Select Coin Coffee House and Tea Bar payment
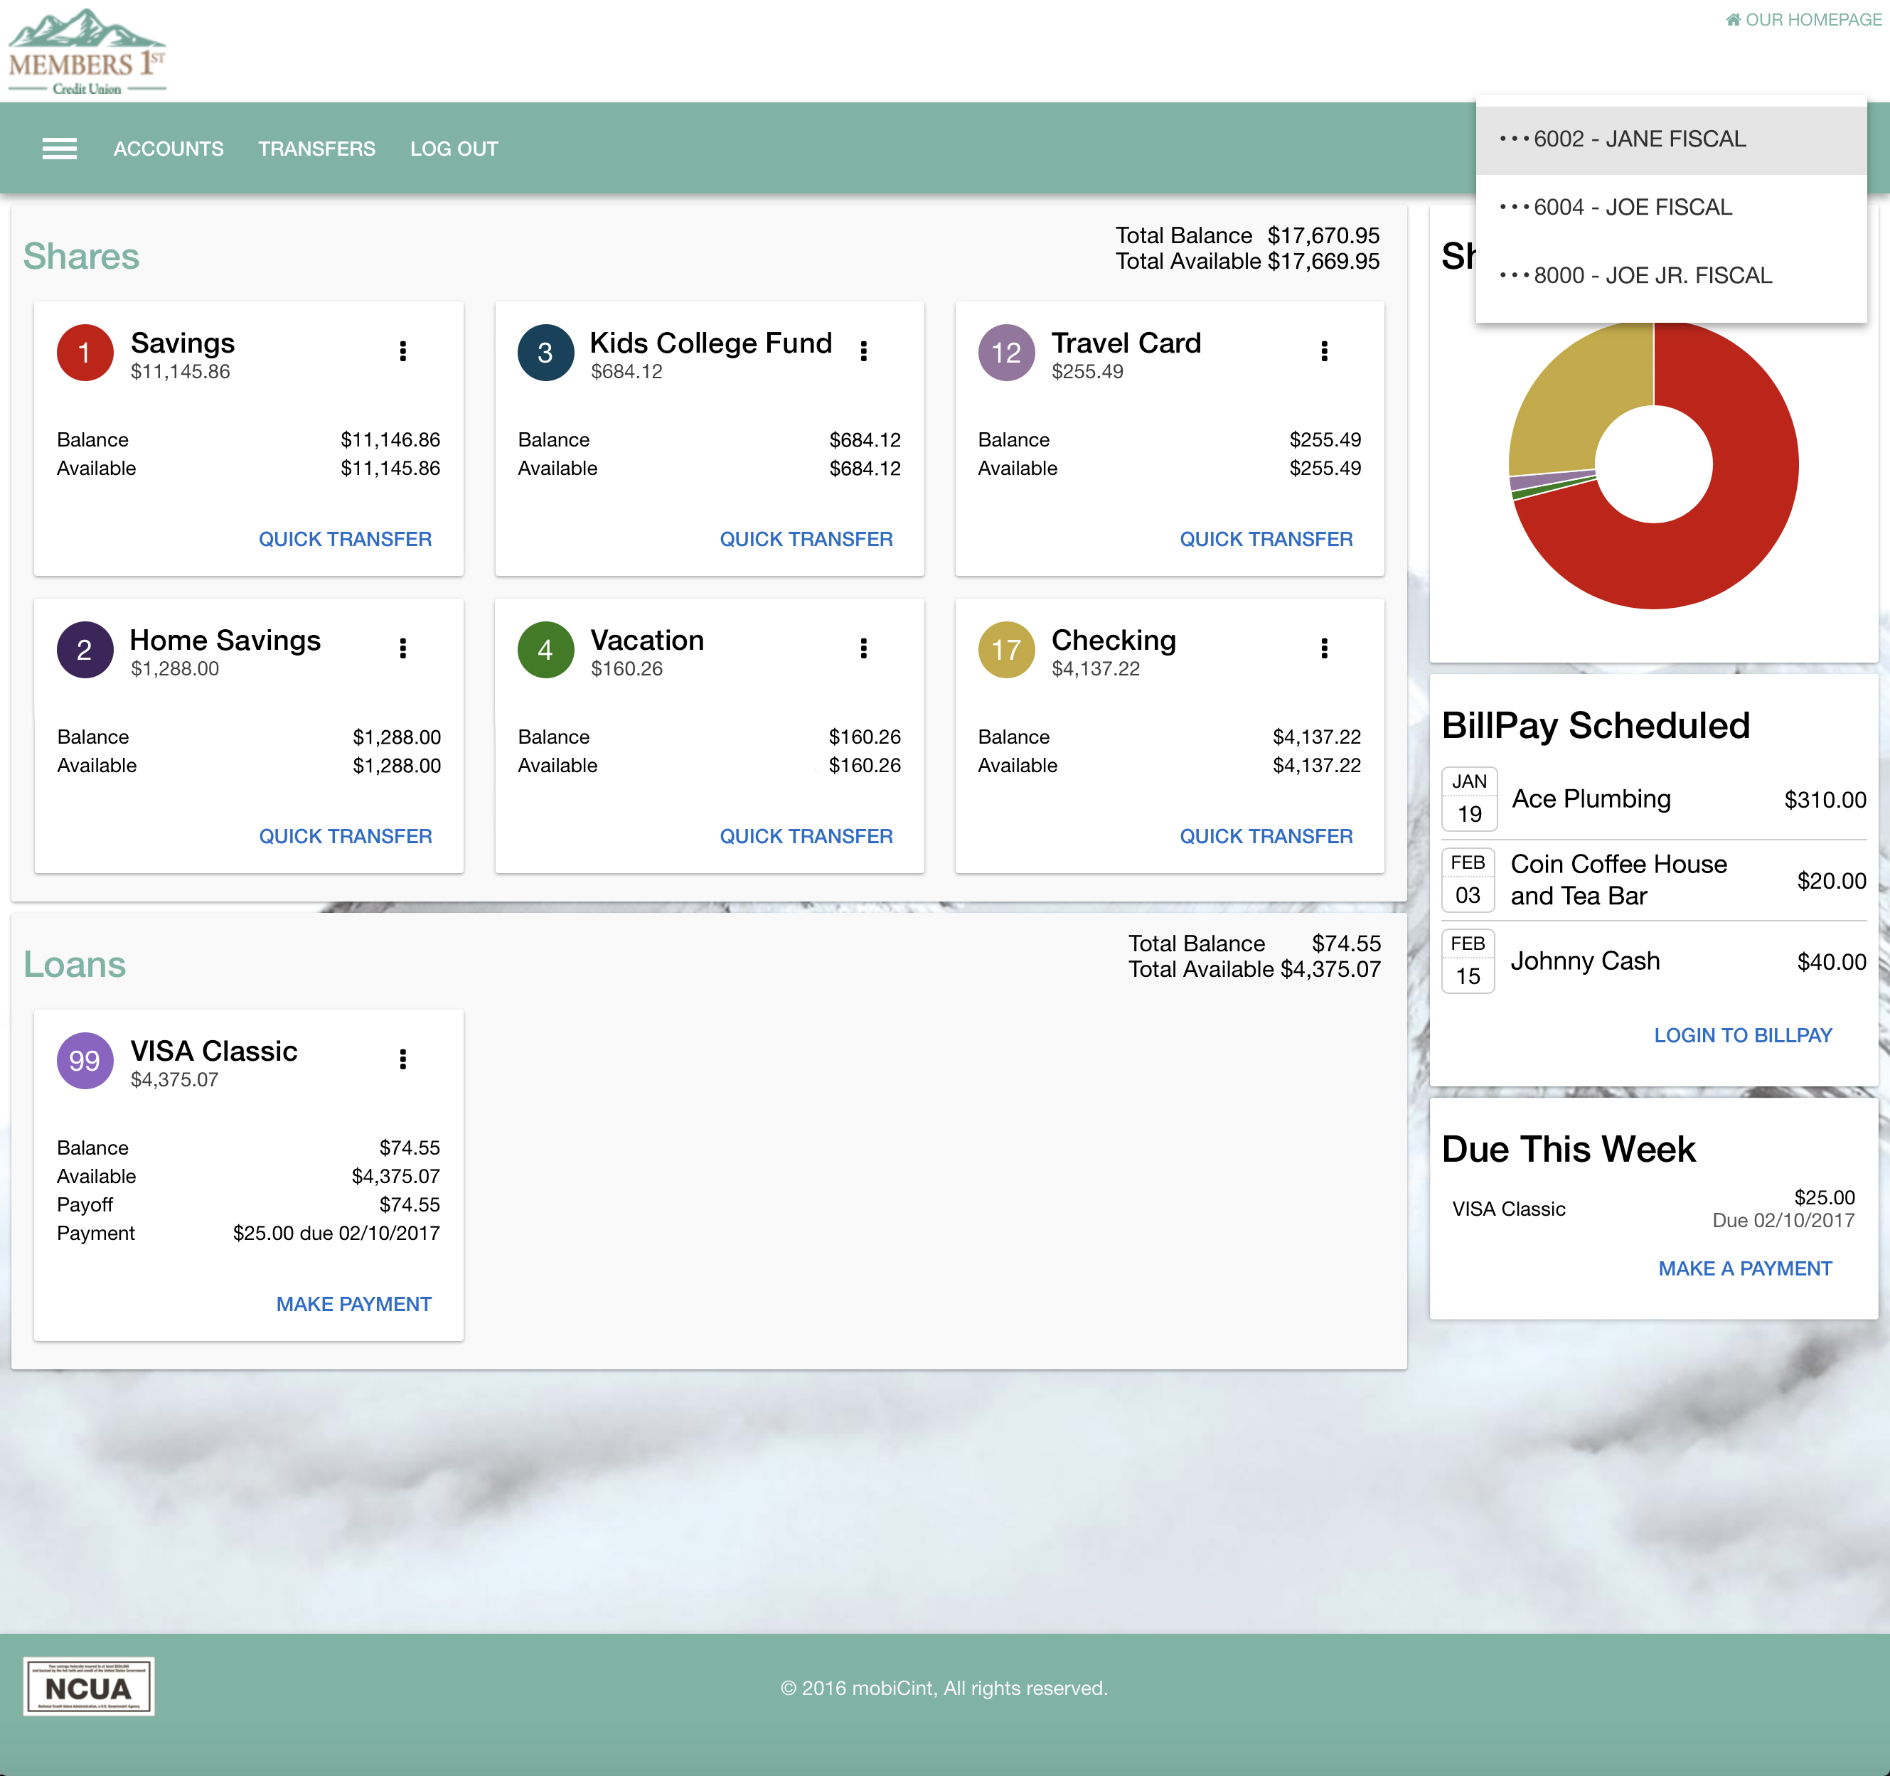Screen dimensions: 1890x1776 [1653, 880]
